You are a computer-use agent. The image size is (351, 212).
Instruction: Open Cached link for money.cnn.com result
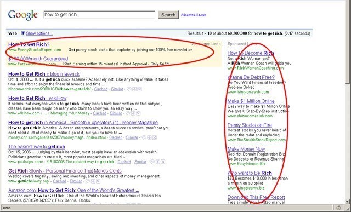pos(116,137)
